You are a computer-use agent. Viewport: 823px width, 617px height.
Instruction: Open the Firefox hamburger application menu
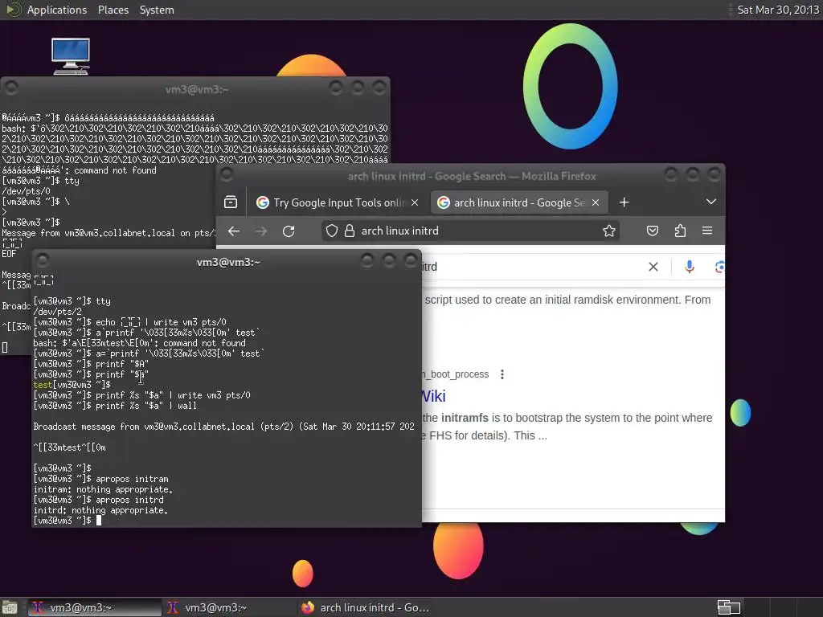pos(707,231)
